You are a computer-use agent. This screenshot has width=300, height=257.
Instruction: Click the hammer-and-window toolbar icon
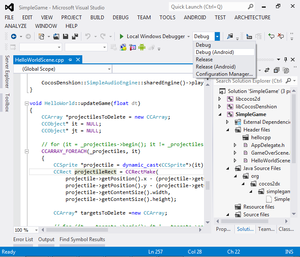(x=132, y=47)
